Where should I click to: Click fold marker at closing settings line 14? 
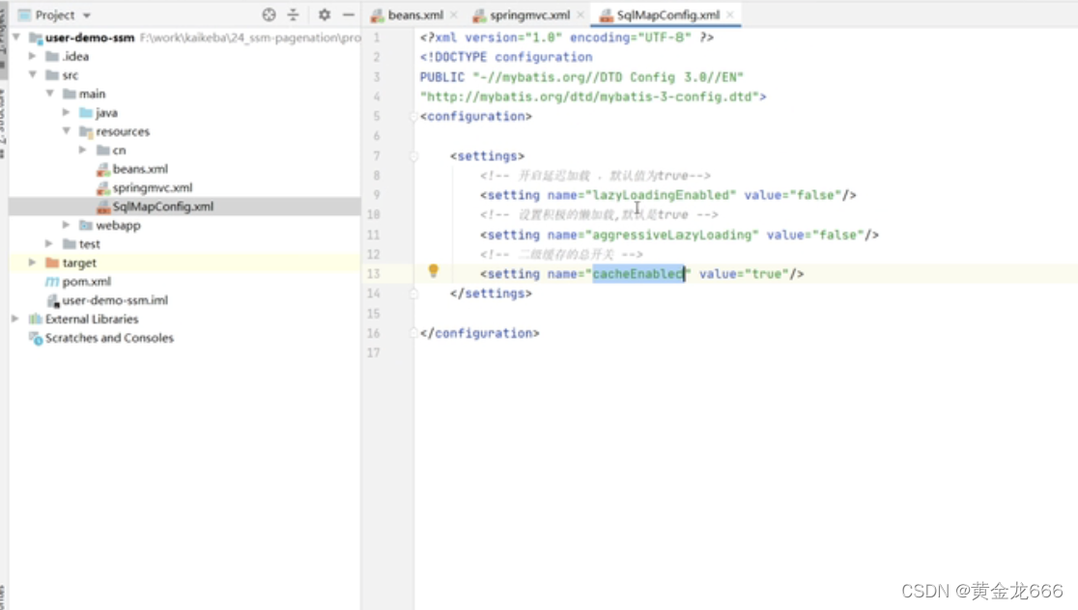(413, 294)
